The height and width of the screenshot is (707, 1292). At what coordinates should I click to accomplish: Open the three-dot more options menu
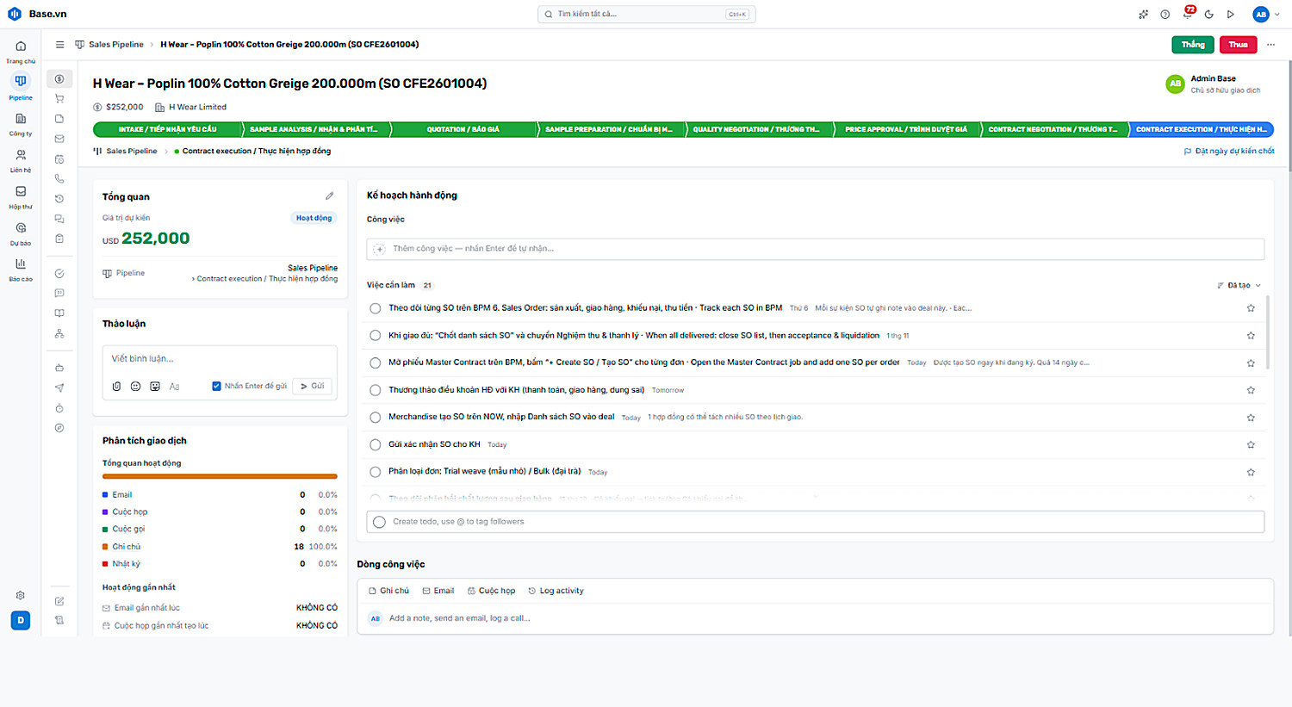pyautogui.click(x=1270, y=45)
